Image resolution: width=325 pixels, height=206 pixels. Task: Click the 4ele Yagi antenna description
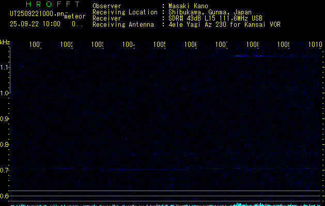click(x=224, y=25)
